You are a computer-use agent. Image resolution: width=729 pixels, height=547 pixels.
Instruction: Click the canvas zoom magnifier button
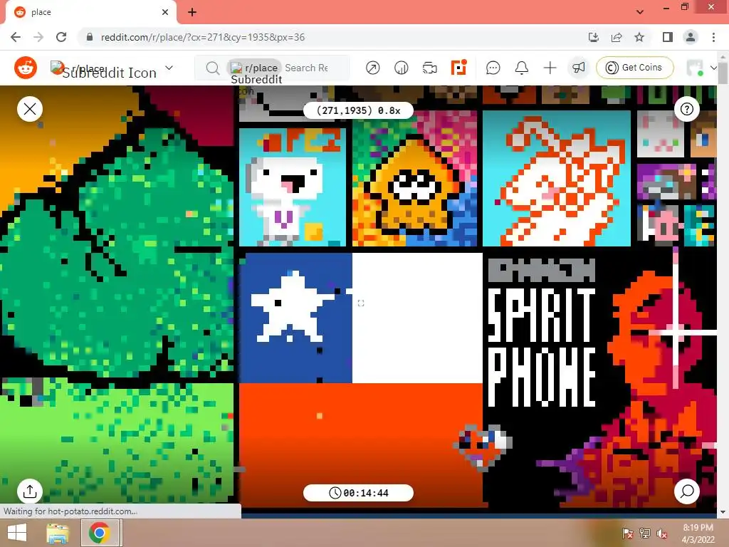click(x=687, y=491)
